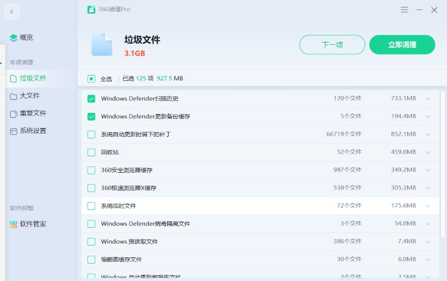Click the 垃圾文件 sidebar file icon
The width and height of the screenshot is (447, 281).
tap(13, 78)
